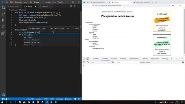Open the Explorer view in VS Code
Image resolution: width=185 pixels, height=104 pixels.
click(3, 7)
